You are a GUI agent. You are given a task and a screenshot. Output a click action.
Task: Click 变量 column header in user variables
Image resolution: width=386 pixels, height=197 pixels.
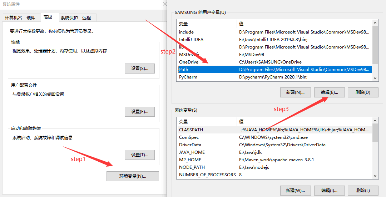[207, 24]
